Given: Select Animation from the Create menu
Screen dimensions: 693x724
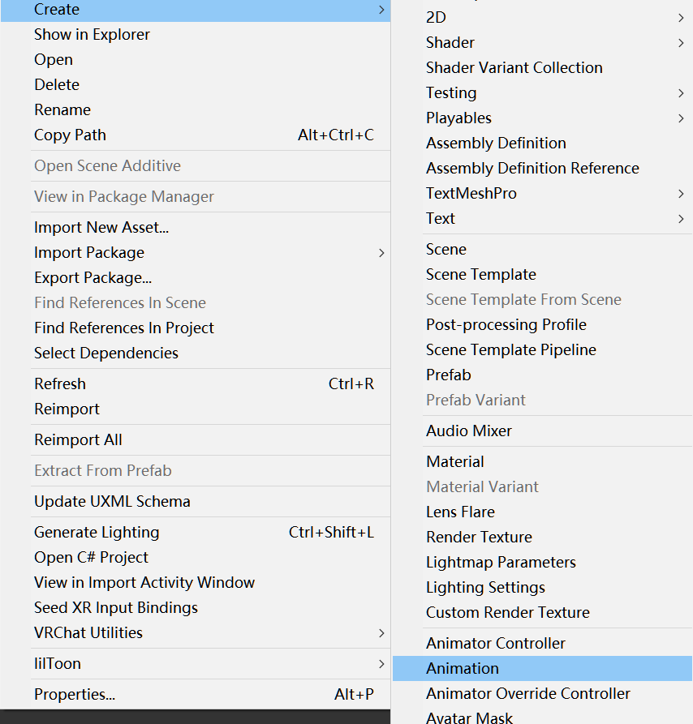Looking at the screenshot, I should pos(463,669).
